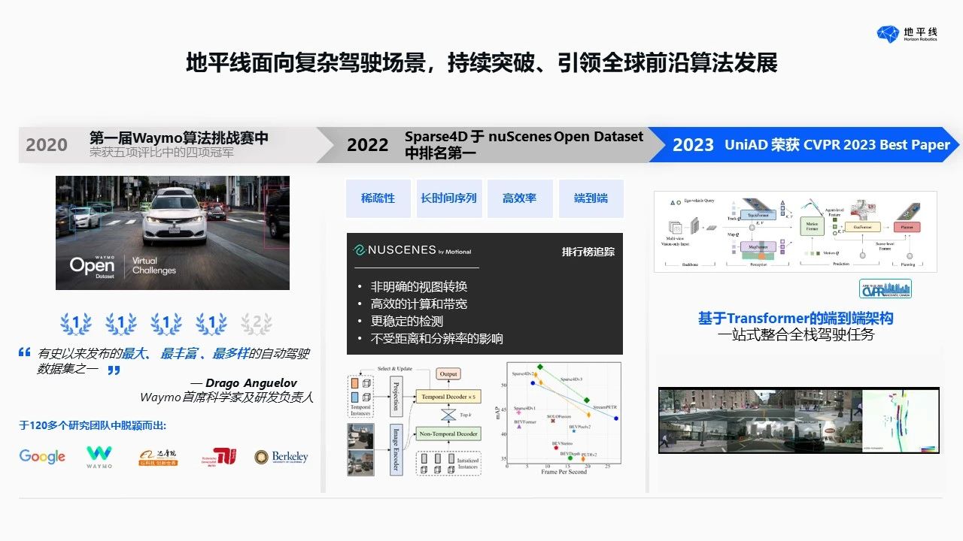Screen dimensions: 963x541
Task: Select the 2022 Sparse4D timeline segment
Action: tap(491, 144)
